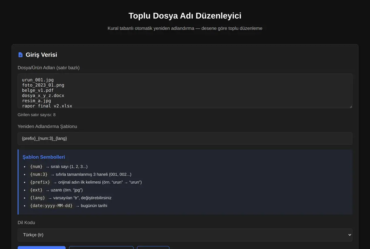Click the Şablon Sembolleri heading
The height and width of the screenshot is (249, 370).
click(44, 157)
